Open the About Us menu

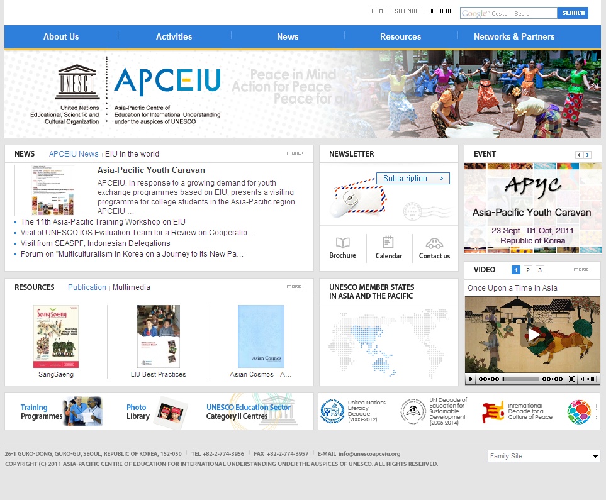pyautogui.click(x=61, y=36)
